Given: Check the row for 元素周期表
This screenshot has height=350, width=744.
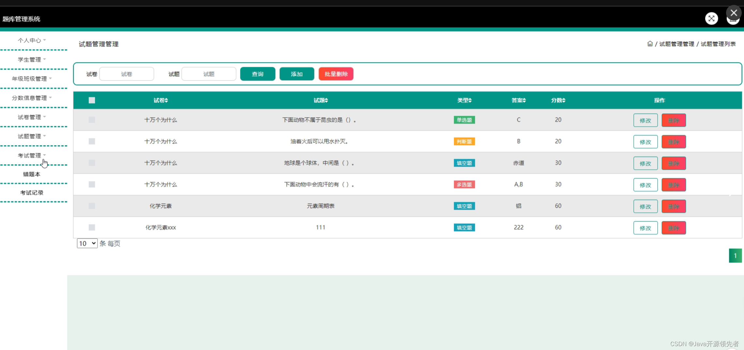Looking at the screenshot, I should [92, 206].
